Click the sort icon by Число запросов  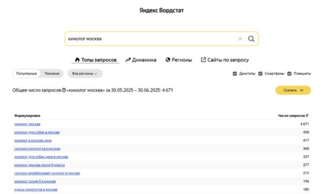pos(307,116)
